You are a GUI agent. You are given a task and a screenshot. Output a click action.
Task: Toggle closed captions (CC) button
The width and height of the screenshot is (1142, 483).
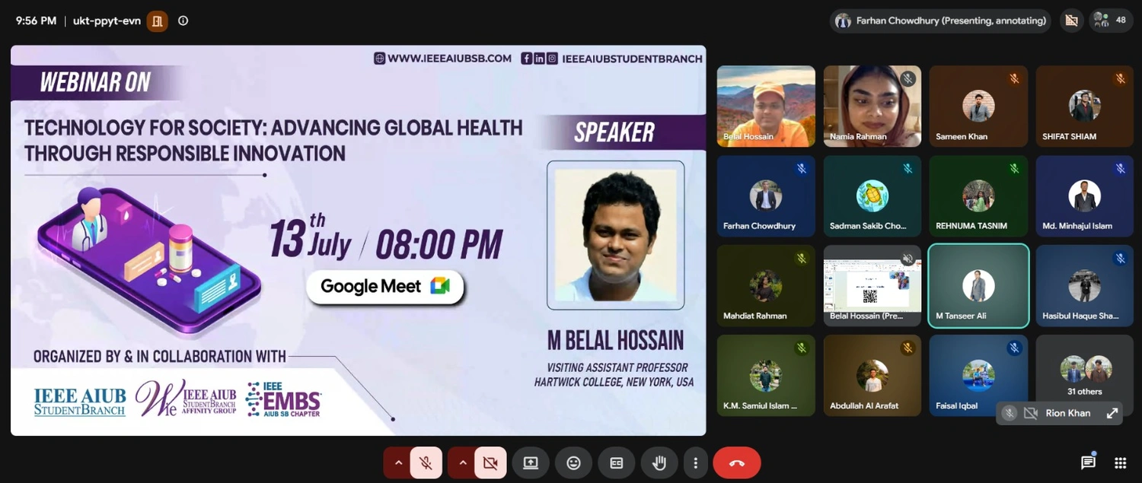[x=617, y=462]
